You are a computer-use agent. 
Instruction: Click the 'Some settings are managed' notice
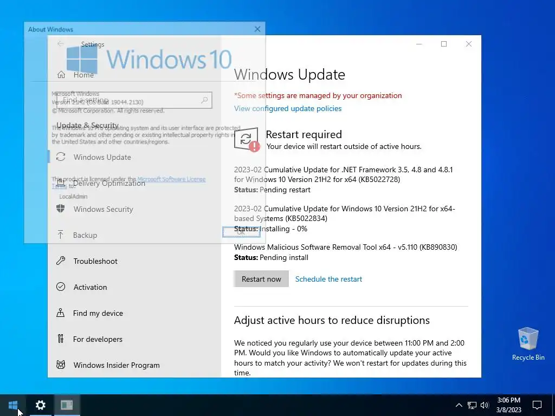tap(318, 95)
